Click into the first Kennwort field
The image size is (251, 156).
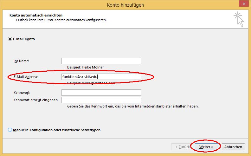click(x=101, y=93)
